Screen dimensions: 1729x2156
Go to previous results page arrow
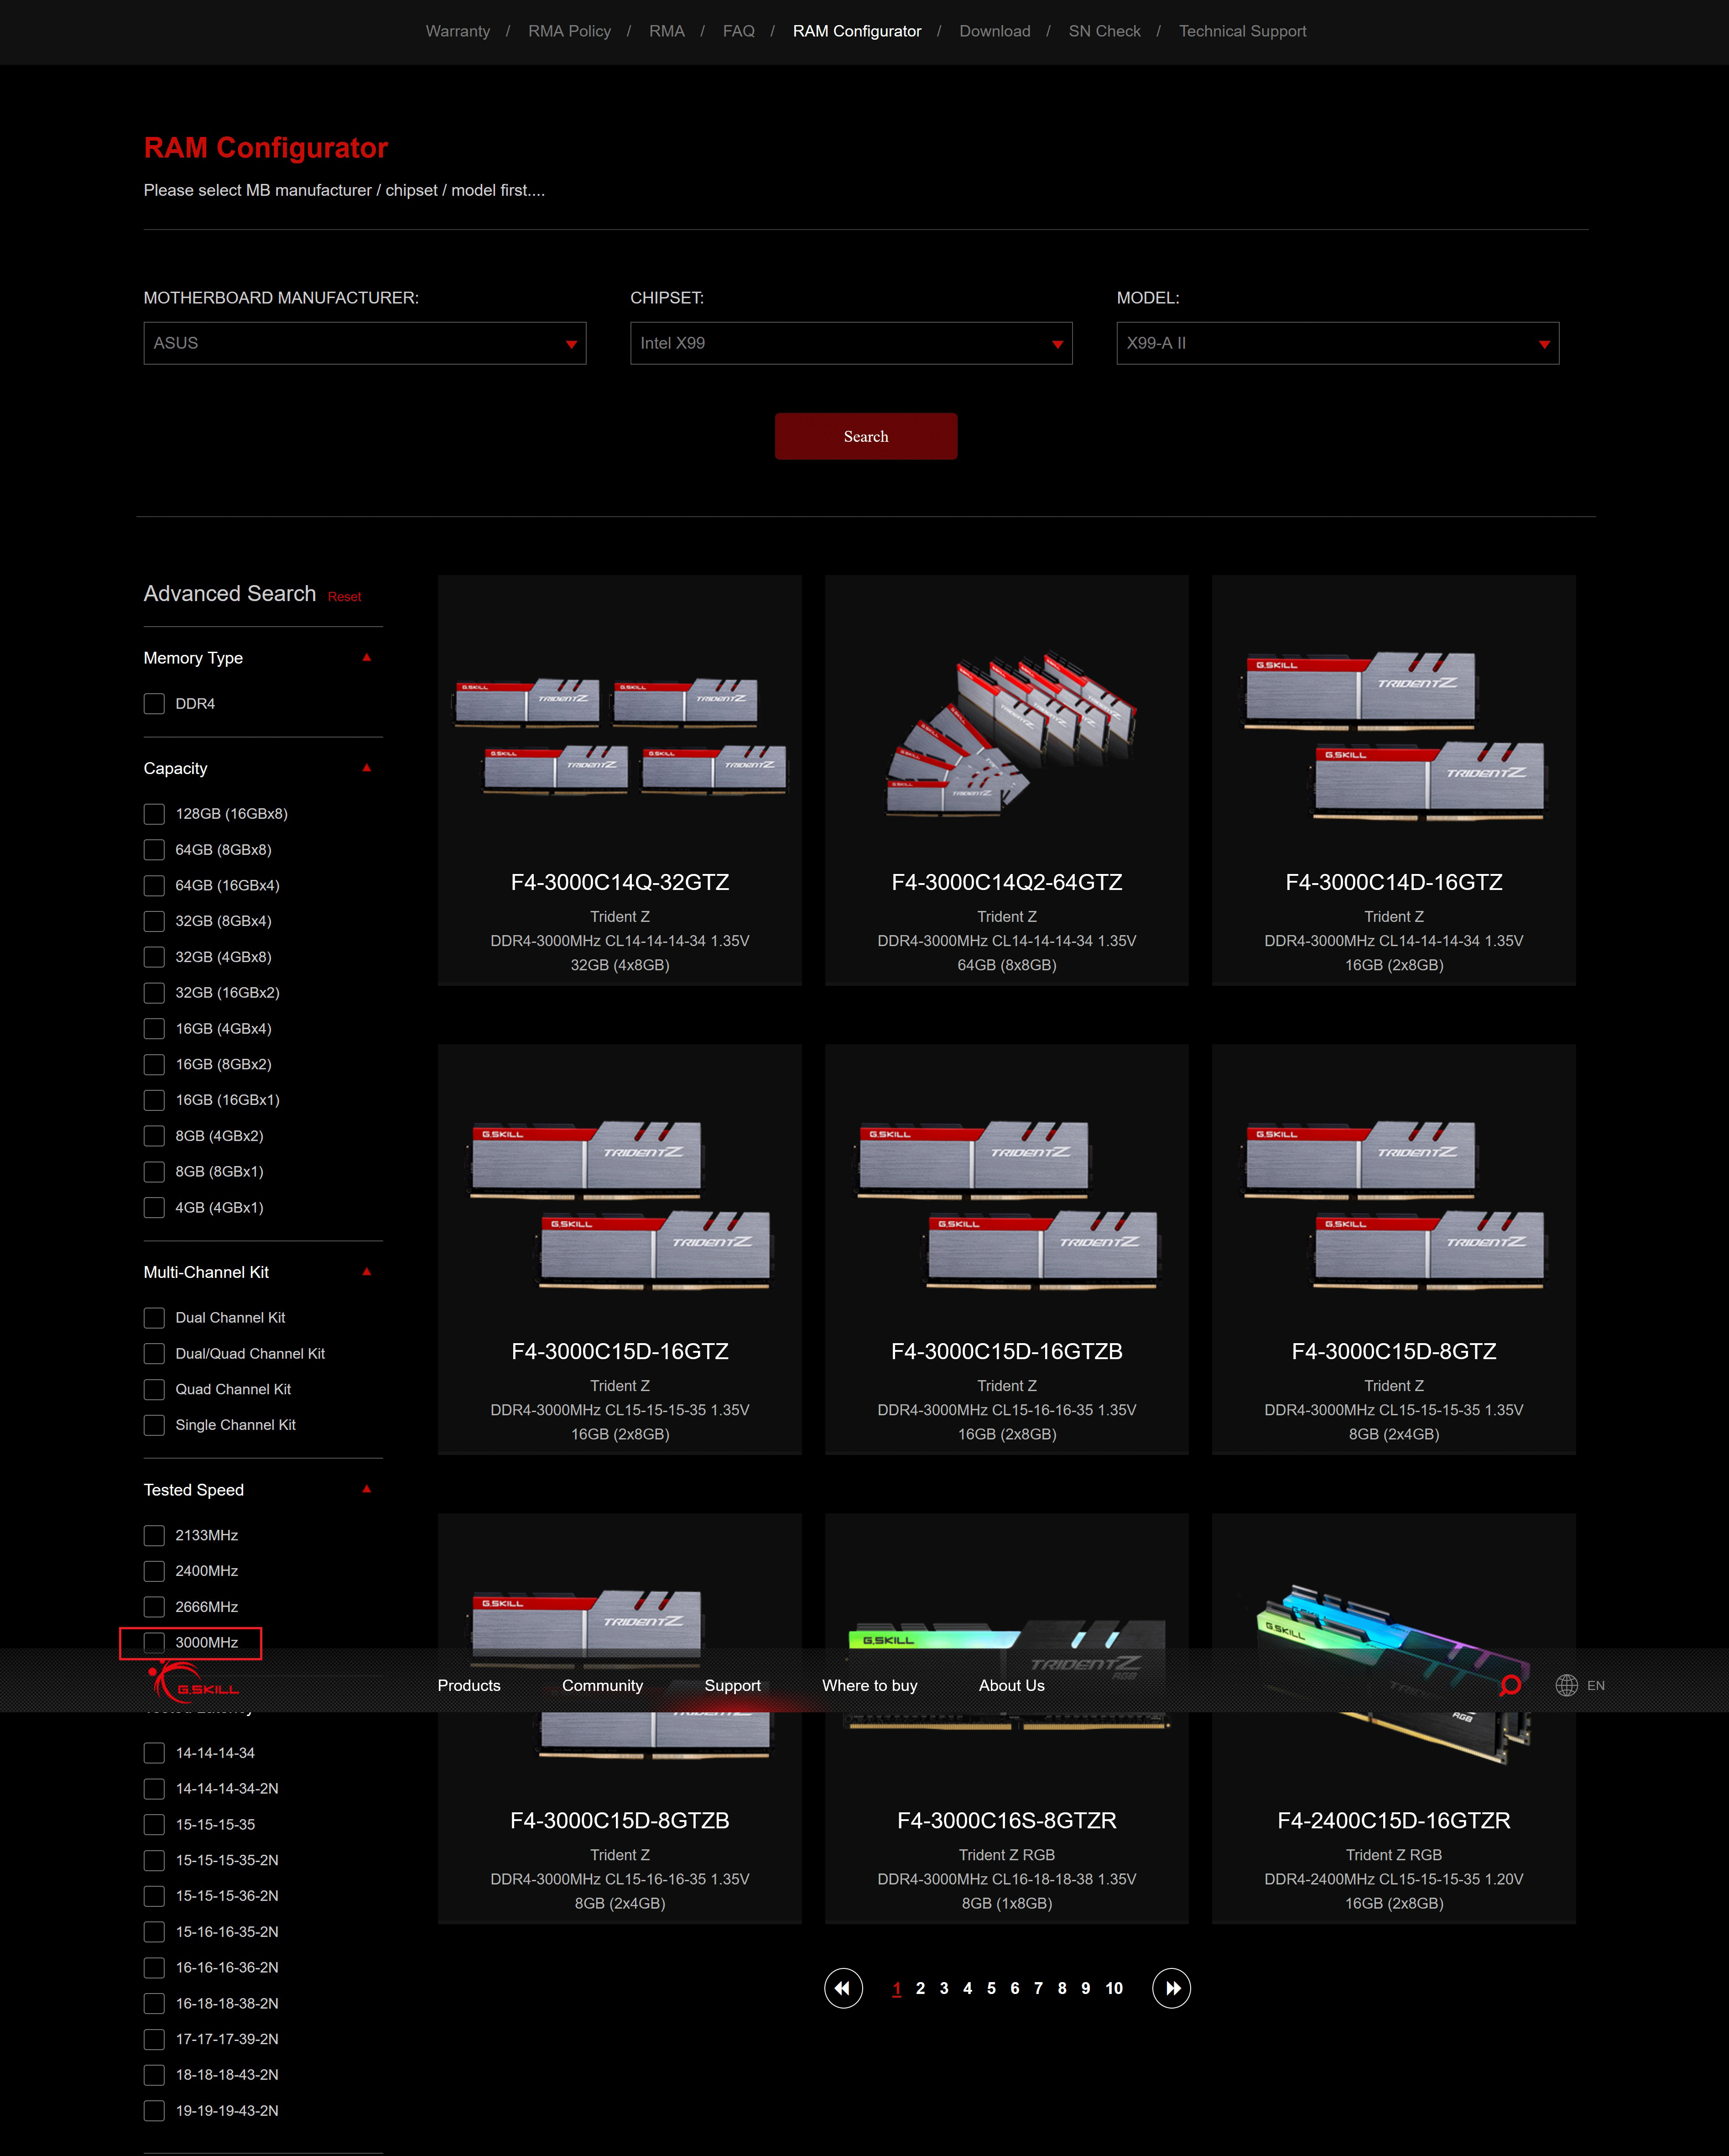click(843, 1988)
